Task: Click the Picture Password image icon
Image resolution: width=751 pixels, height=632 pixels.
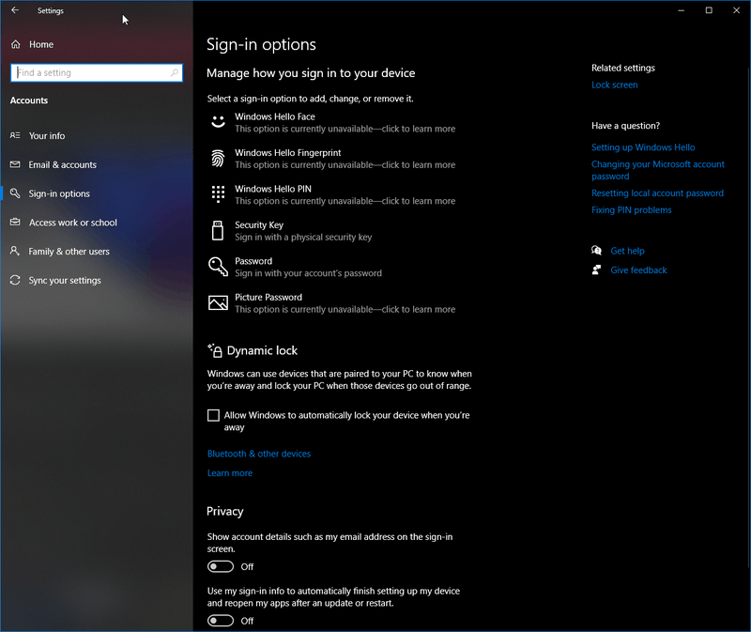Action: [218, 303]
